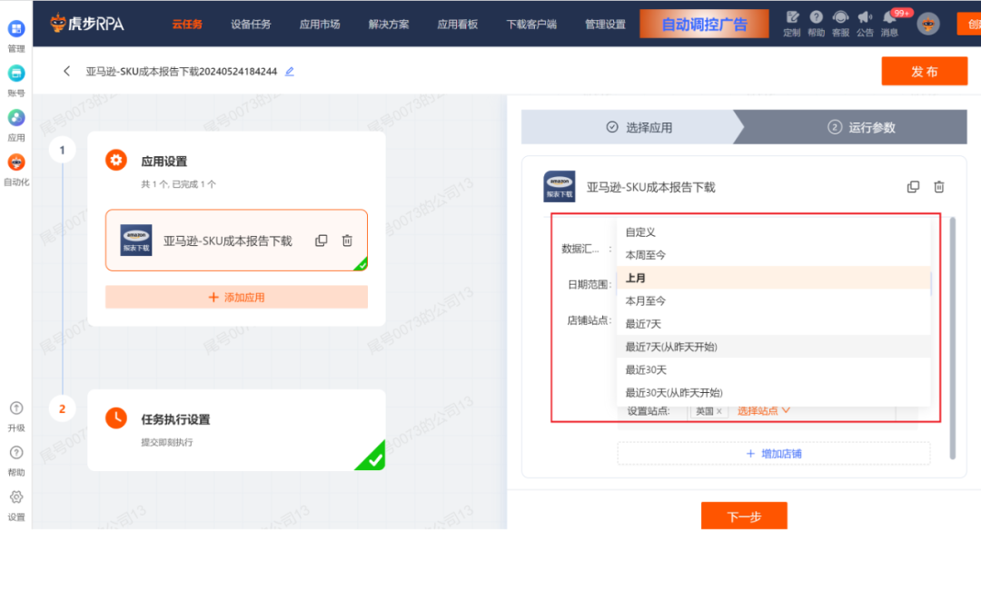Image resolution: width=981 pixels, height=609 pixels.
Task: Open the 设备任务 menu
Action: click(x=251, y=25)
